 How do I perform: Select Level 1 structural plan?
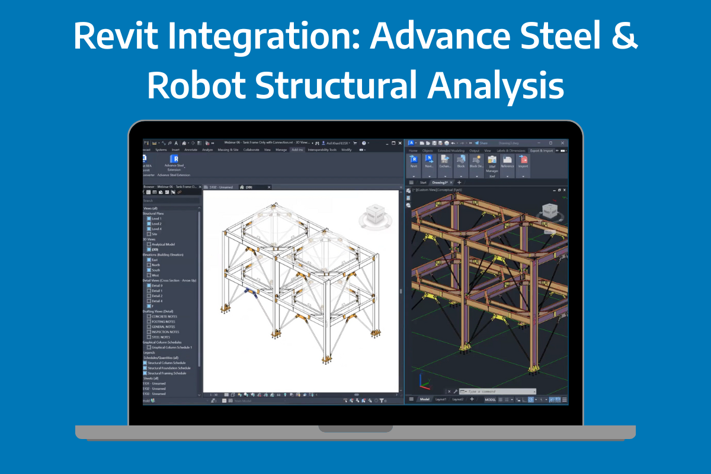pos(156,219)
